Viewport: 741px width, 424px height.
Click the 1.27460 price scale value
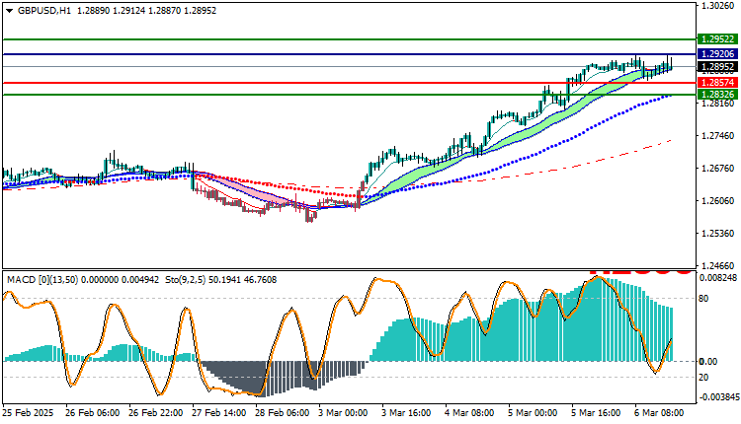click(x=718, y=136)
